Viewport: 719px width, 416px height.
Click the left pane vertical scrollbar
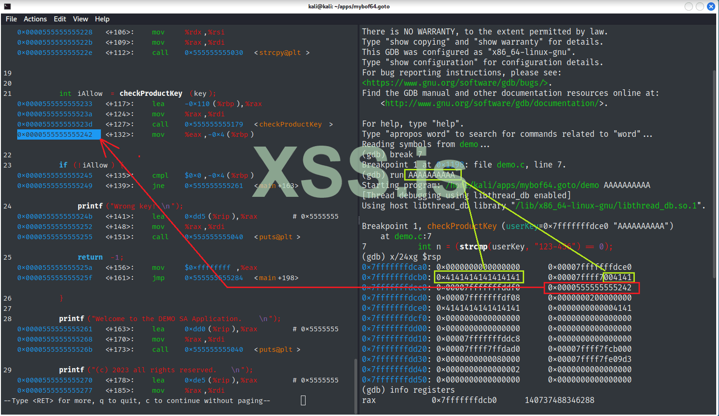[x=356, y=385]
